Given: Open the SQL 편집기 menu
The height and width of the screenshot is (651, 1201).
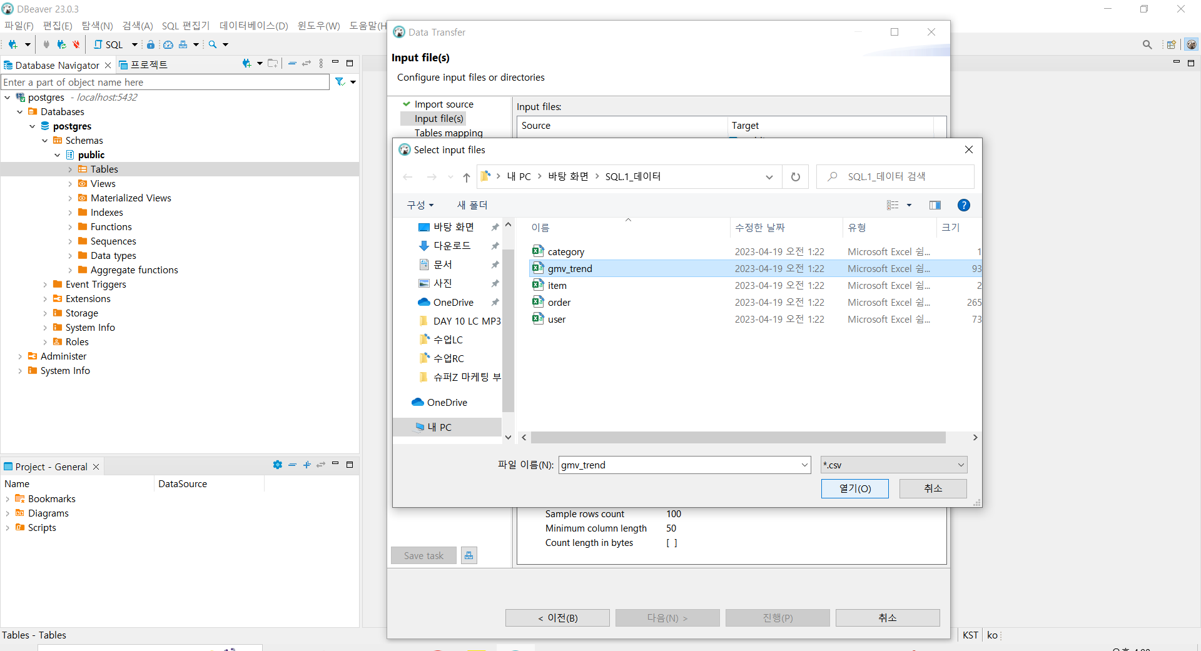Looking at the screenshot, I should [x=186, y=26].
